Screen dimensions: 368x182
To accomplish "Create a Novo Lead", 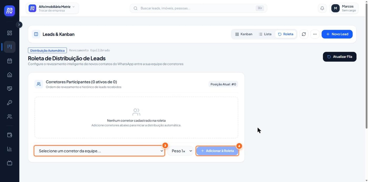I will click(x=337, y=34).
